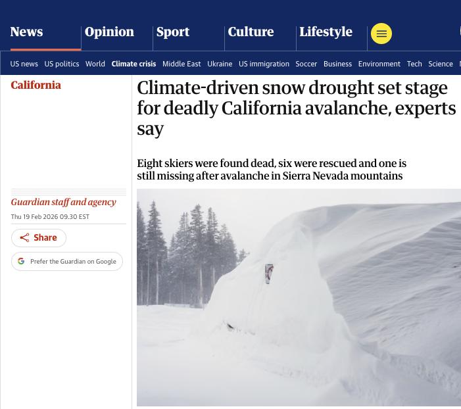Click Prefer the Guardian on Google button
Image resolution: width=461 pixels, height=409 pixels.
tap(67, 262)
